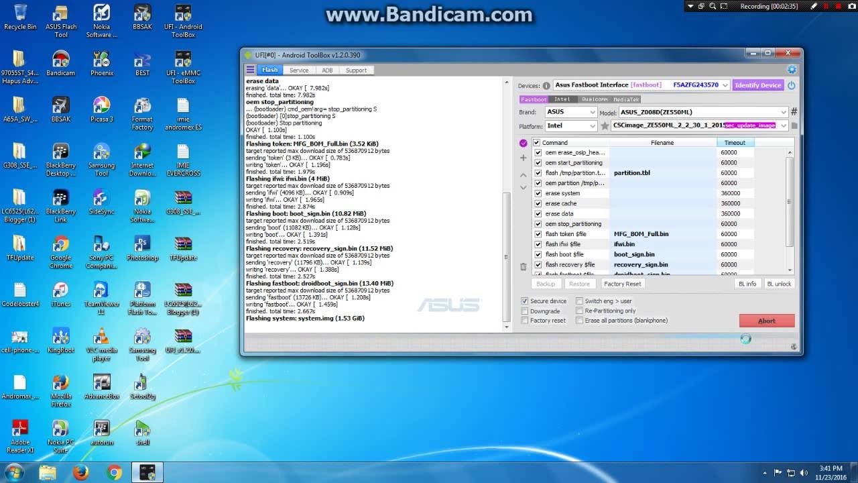Open UFI - eMMC ToolBox desktop shortcut
This screenshot has width=858, height=483.
pyautogui.click(x=183, y=67)
